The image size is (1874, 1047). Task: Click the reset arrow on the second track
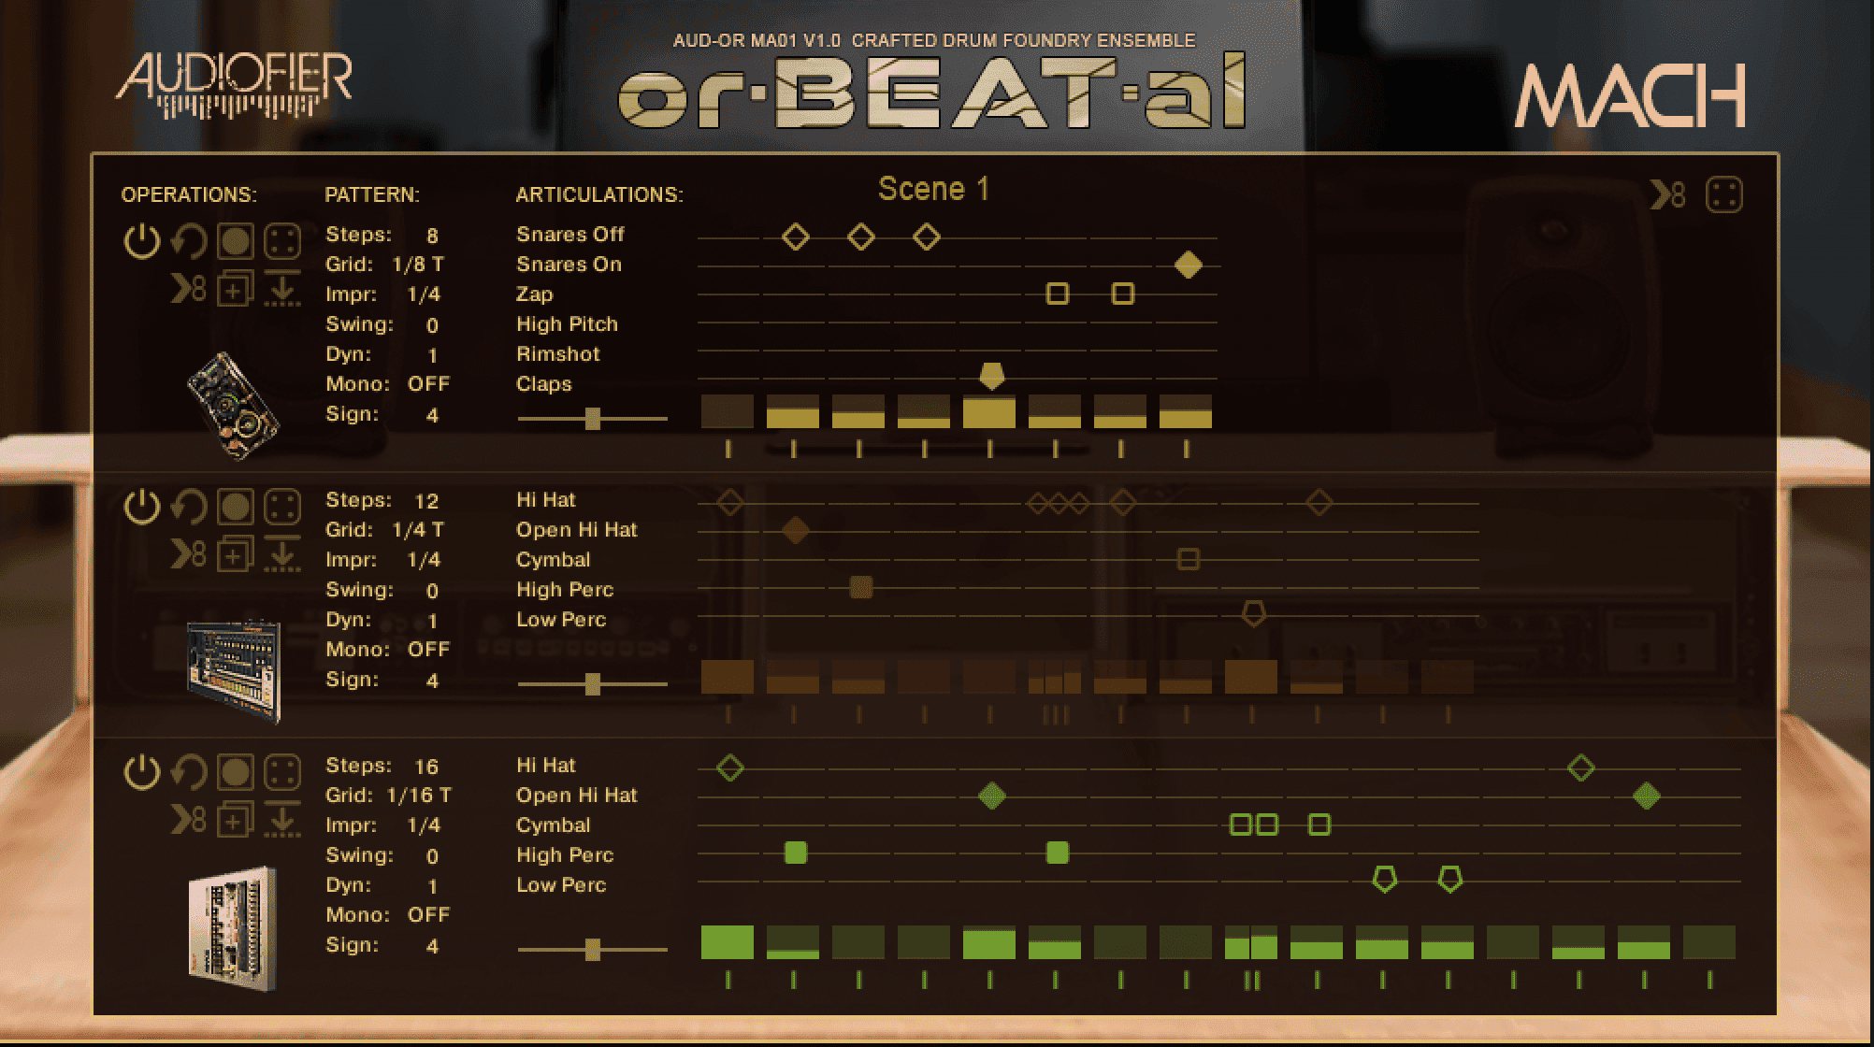tap(188, 508)
